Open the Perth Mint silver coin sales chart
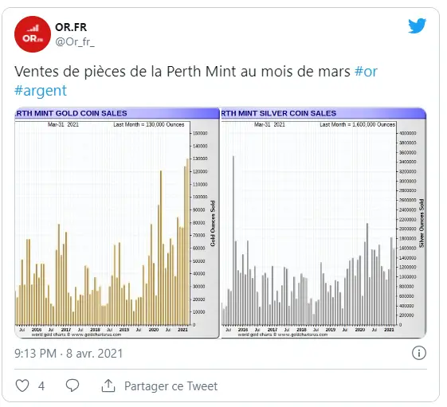Image resolution: width=447 pixels, height=407 pixels. pos(323,223)
